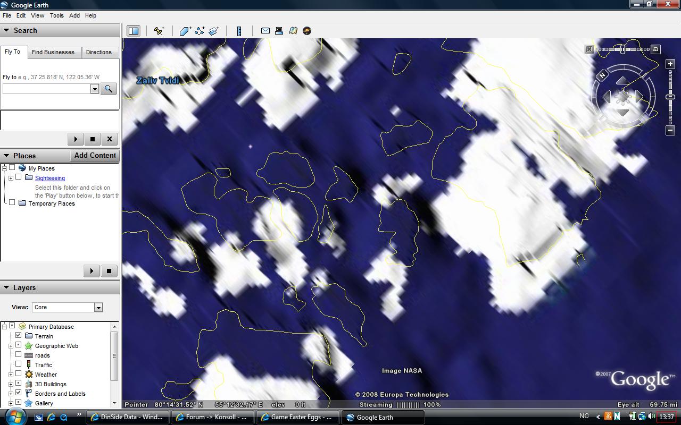Click the network tray icon
Screen dimensions: 681x425
(x=642, y=416)
